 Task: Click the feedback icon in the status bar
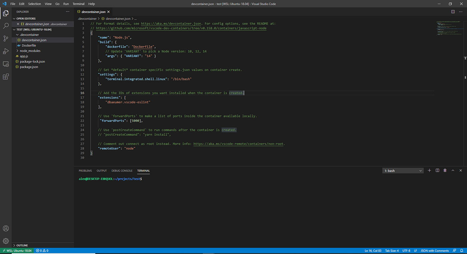point(454,251)
